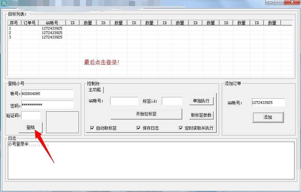Click the 单独执行 button

coord(201,101)
